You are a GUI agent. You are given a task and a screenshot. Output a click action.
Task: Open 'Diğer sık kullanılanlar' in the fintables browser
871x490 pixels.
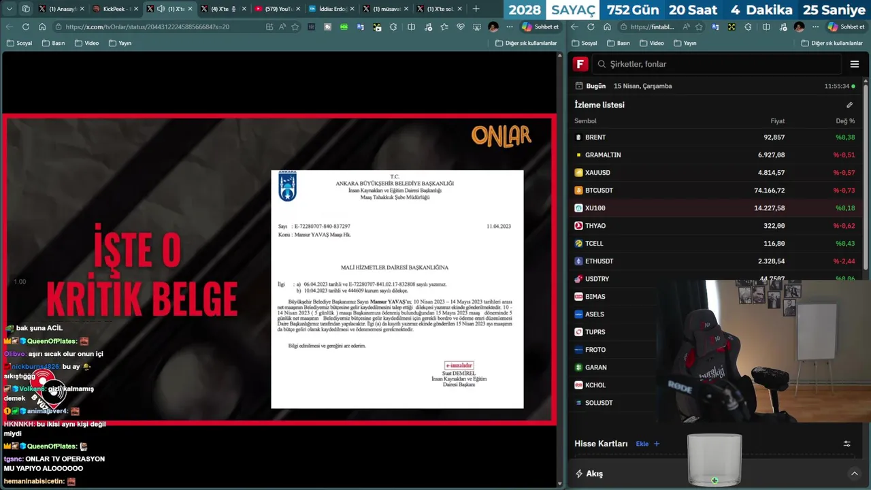pos(832,43)
